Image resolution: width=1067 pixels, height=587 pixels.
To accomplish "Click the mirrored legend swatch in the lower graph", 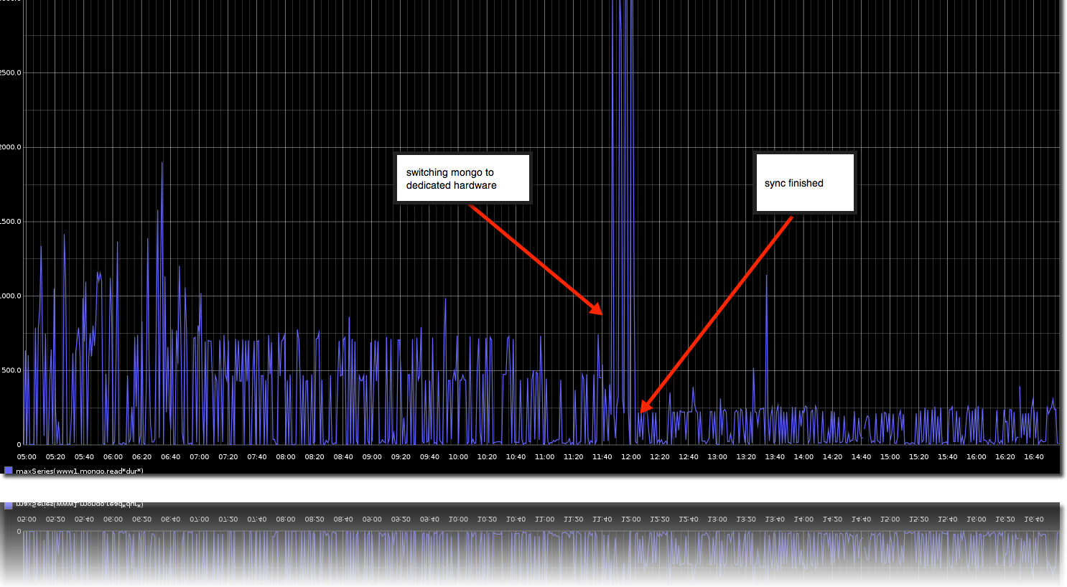I will 9,505.
